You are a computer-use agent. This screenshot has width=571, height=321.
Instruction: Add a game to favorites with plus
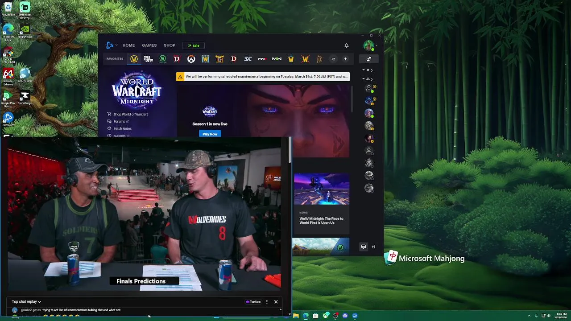coord(345,59)
